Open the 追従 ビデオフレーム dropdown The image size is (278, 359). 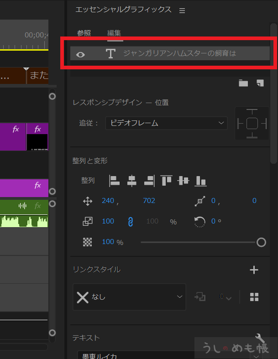click(166, 123)
